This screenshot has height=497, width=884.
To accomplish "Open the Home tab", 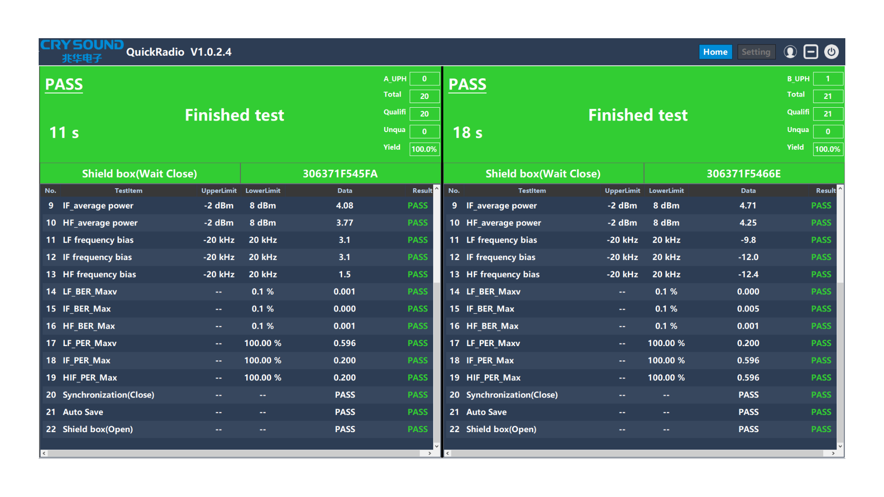I will point(715,52).
